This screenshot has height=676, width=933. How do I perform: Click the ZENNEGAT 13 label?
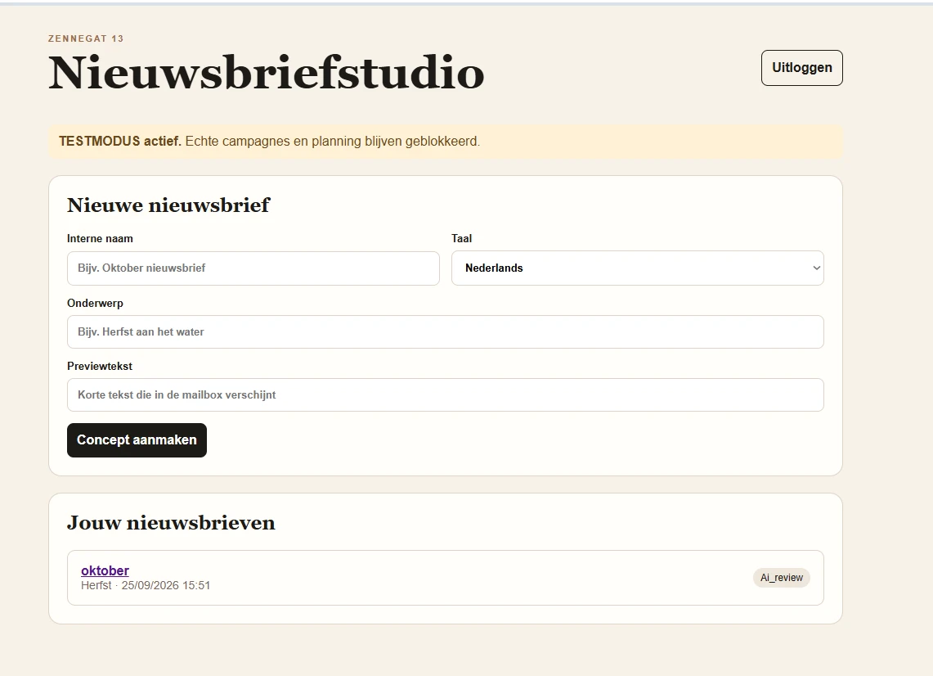(x=86, y=38)
